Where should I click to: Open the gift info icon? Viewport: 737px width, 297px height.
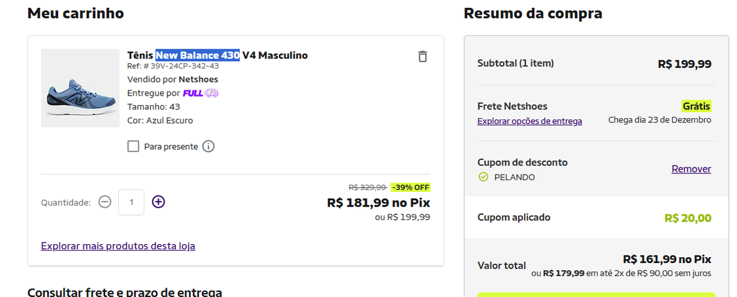[x=208, y=146]
